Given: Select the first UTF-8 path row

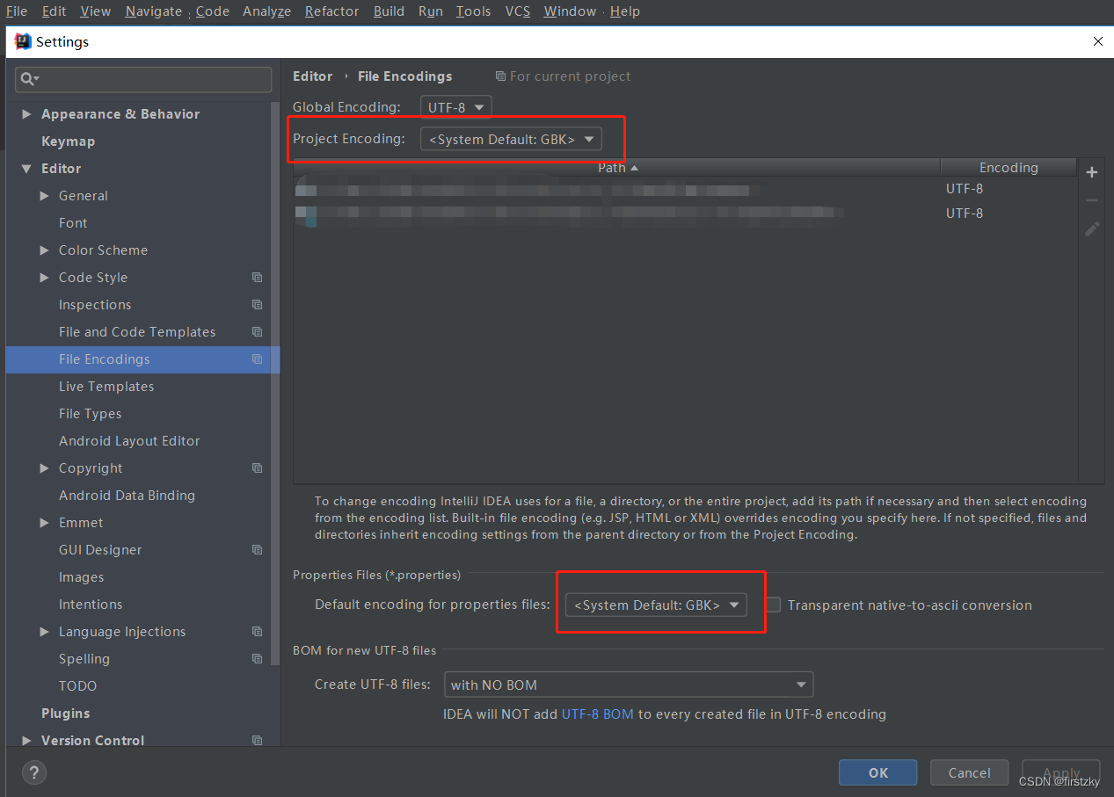Looking at the screenshot, I should (x=685, y=189).
